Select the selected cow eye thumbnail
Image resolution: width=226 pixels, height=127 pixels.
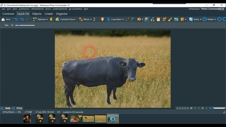(x=113, y=119)
